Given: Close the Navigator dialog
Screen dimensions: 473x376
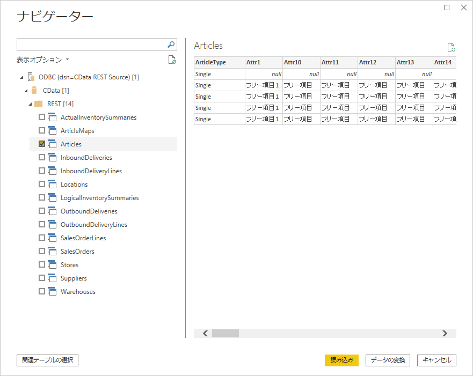Looking at the screenshot, I should 464,8.
